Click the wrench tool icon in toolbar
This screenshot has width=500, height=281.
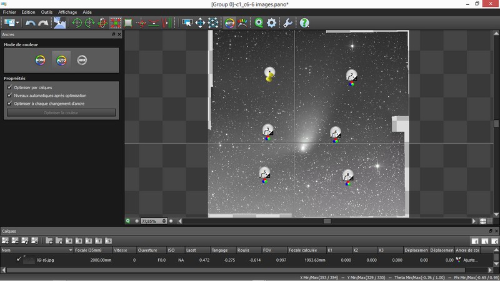click(x=288, y=23)
